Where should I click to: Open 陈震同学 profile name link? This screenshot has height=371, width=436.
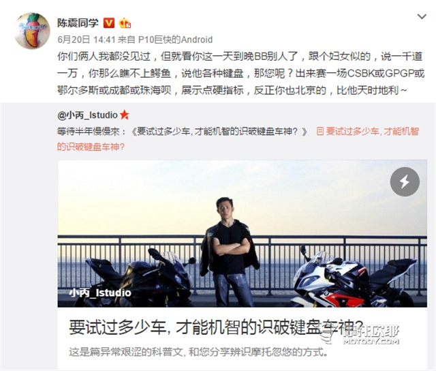[78, 23]
